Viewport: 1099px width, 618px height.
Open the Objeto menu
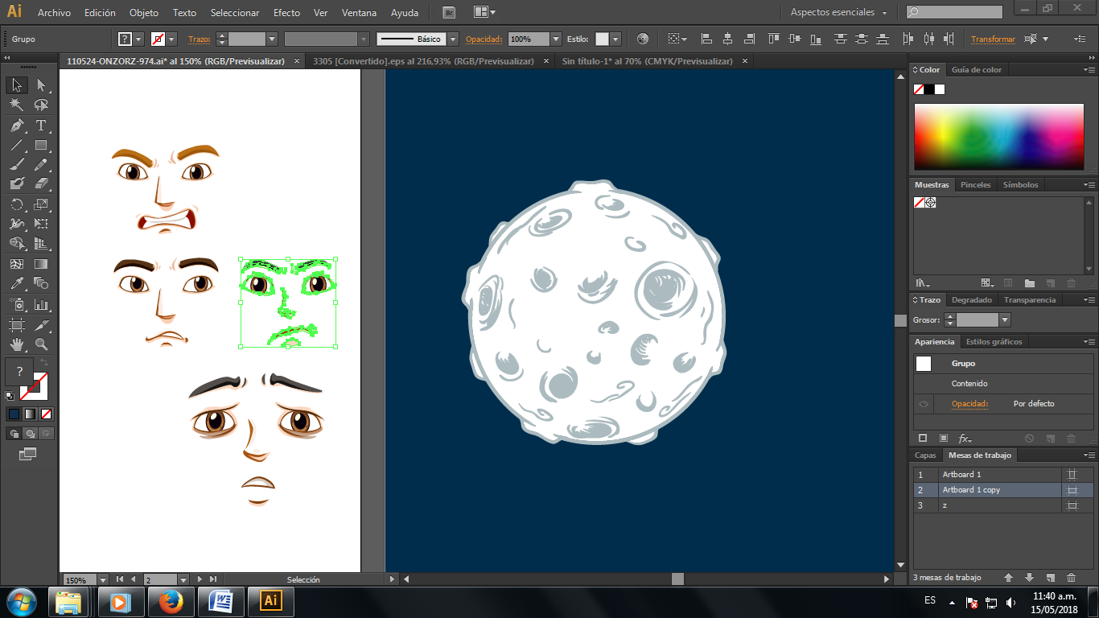(144, 13)
